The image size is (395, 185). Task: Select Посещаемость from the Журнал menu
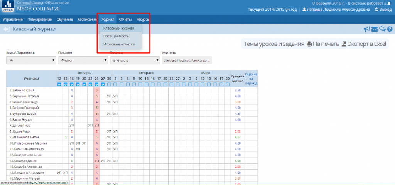point(116,36)
